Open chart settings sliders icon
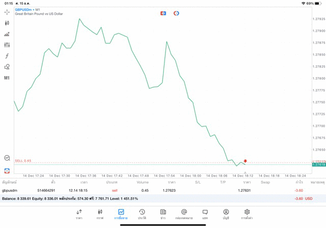 (7, 45)
